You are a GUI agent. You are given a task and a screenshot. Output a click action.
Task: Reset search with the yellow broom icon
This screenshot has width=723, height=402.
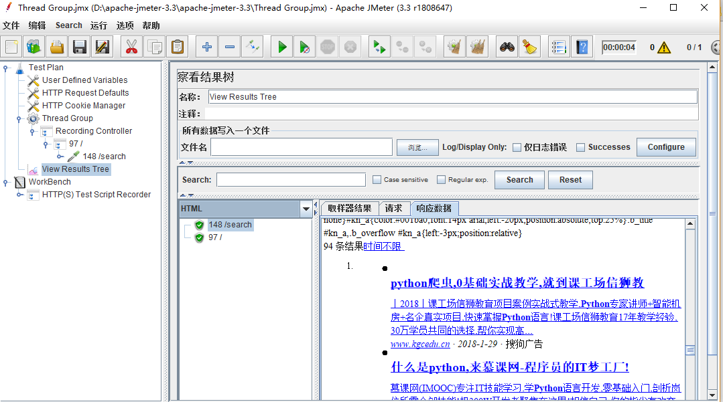tap(530, 47)
